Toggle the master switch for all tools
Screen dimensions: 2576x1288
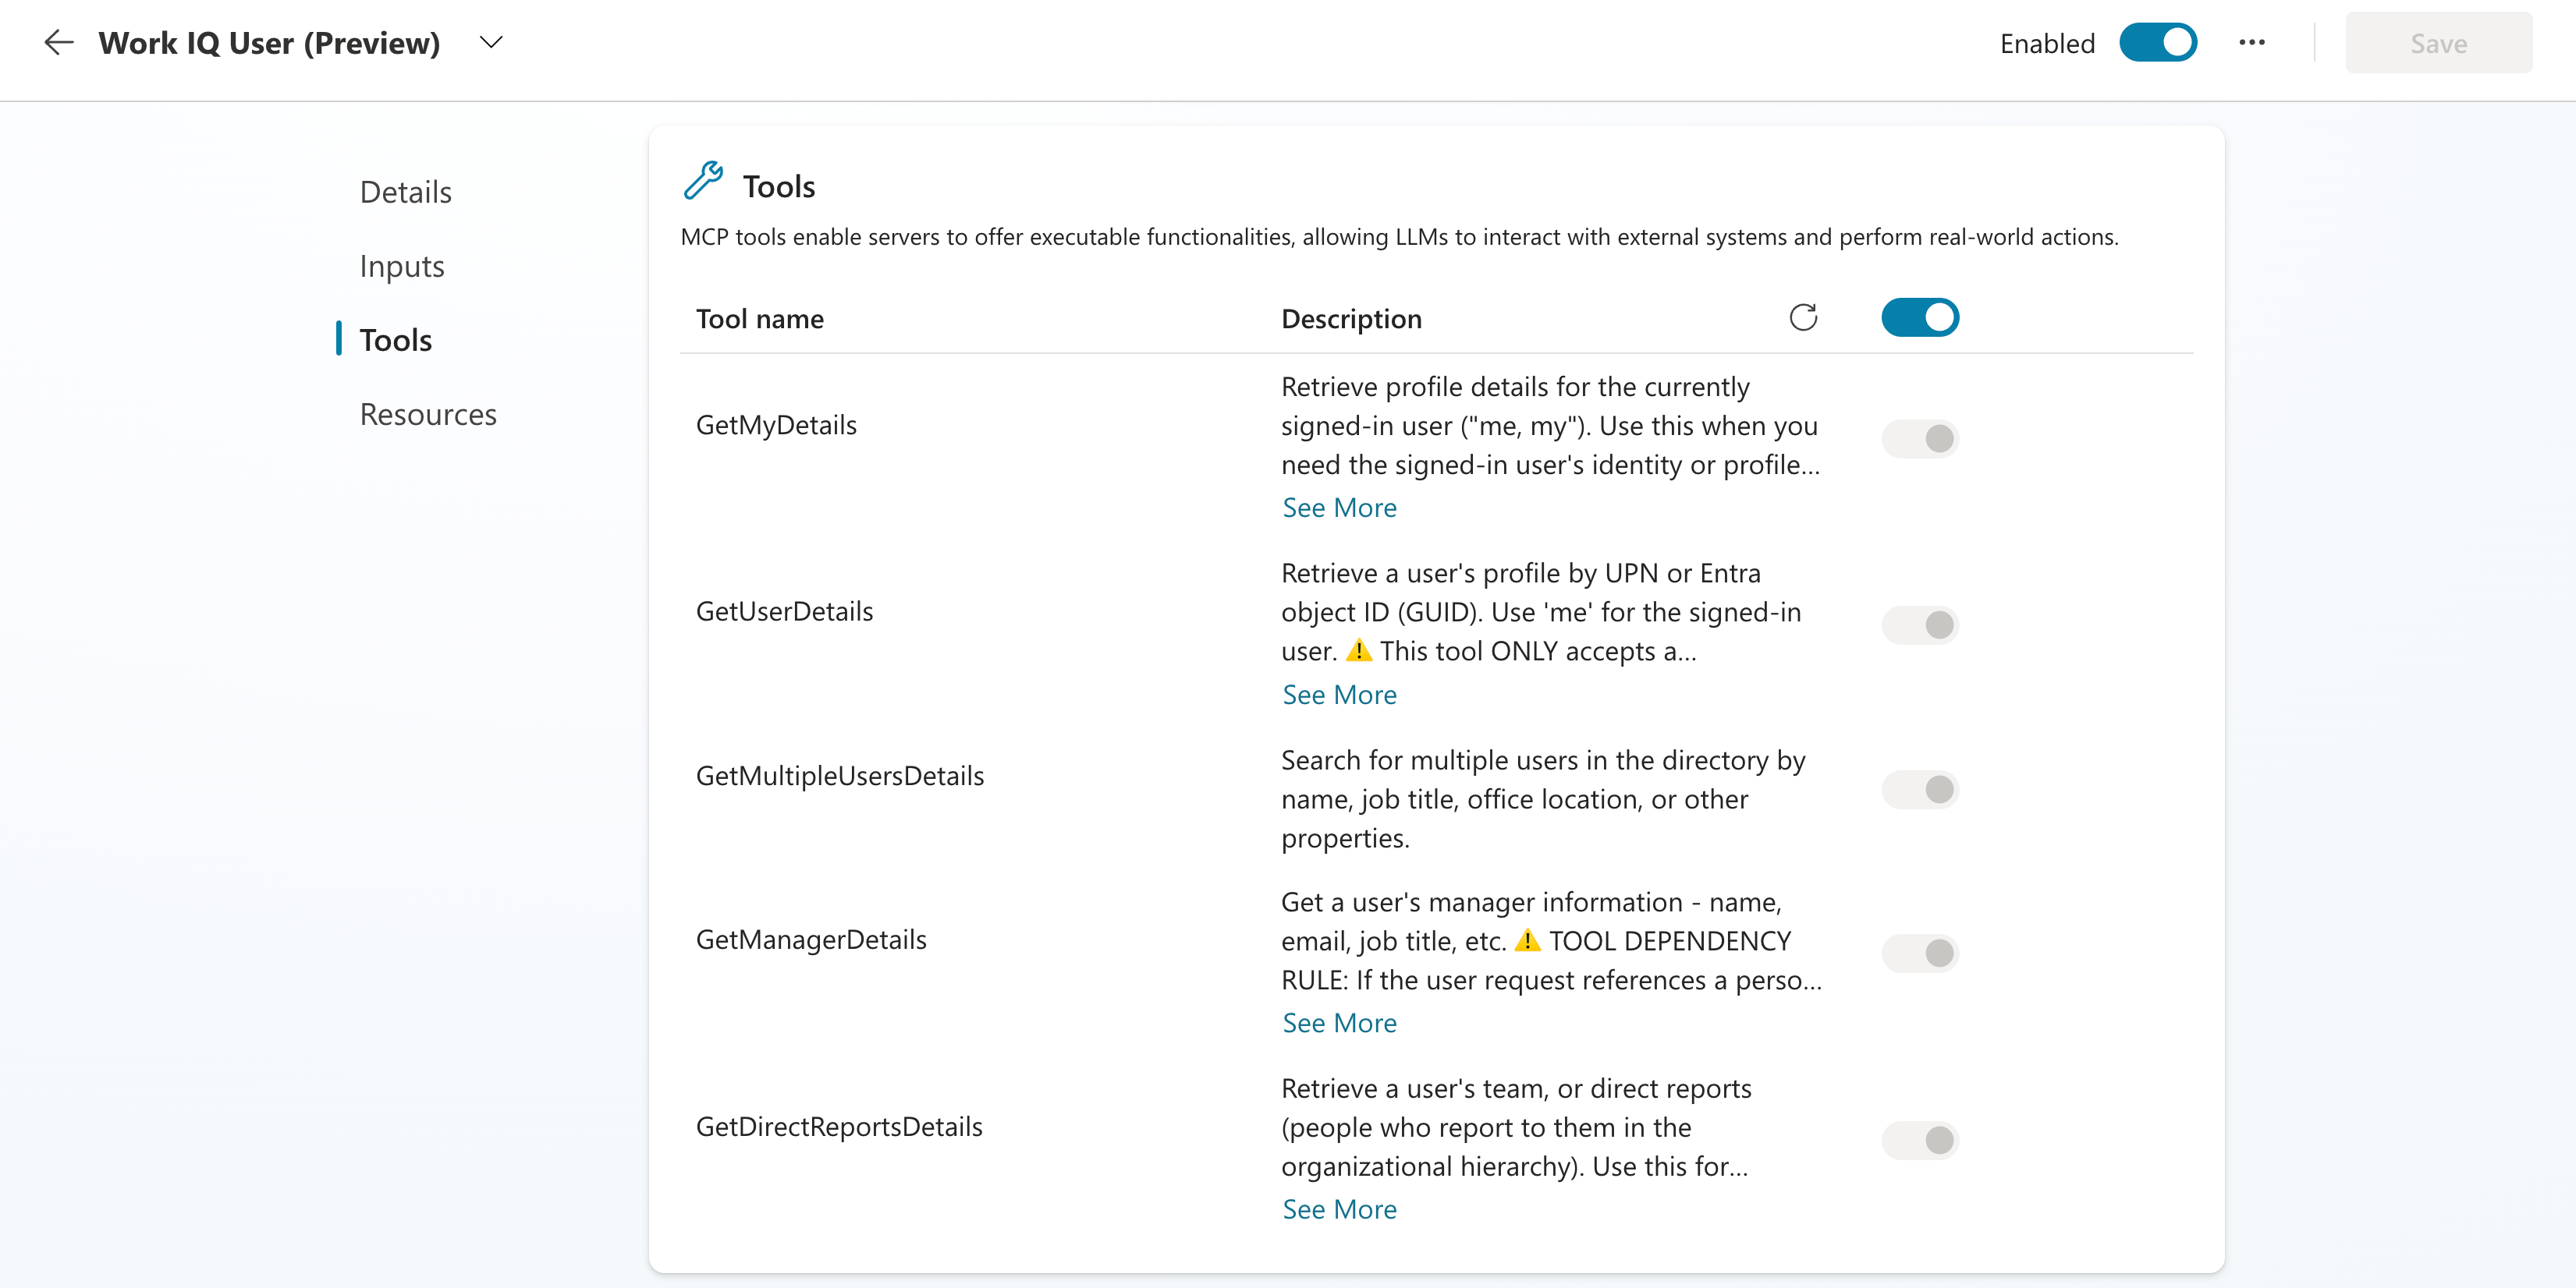(1919, 318)
